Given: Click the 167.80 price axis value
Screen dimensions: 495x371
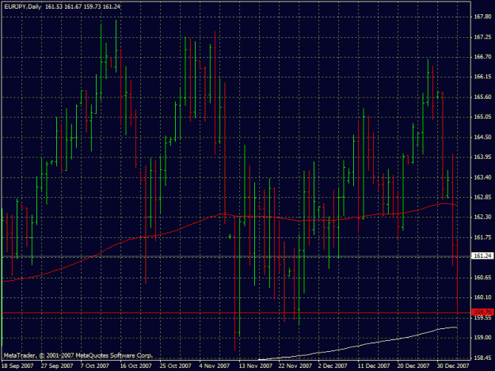Looking at the screenshot, I should click(x=483, y=17).
